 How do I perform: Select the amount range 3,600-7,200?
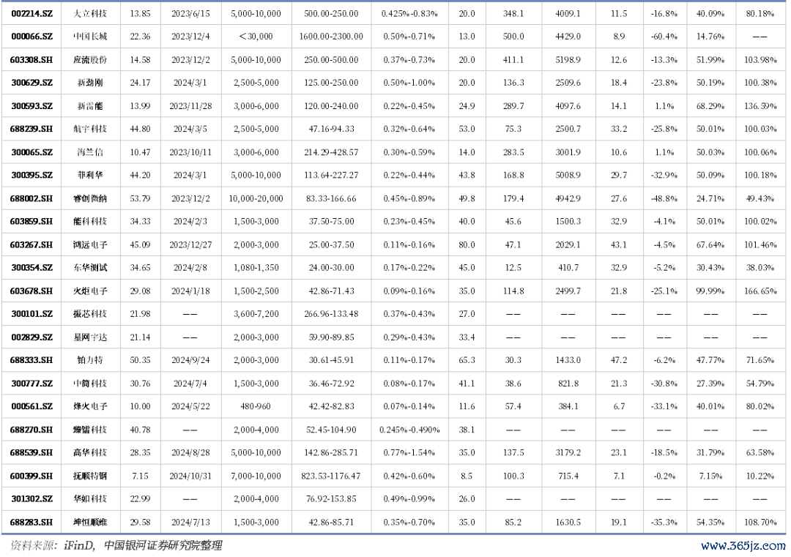(x=256, y=314)
